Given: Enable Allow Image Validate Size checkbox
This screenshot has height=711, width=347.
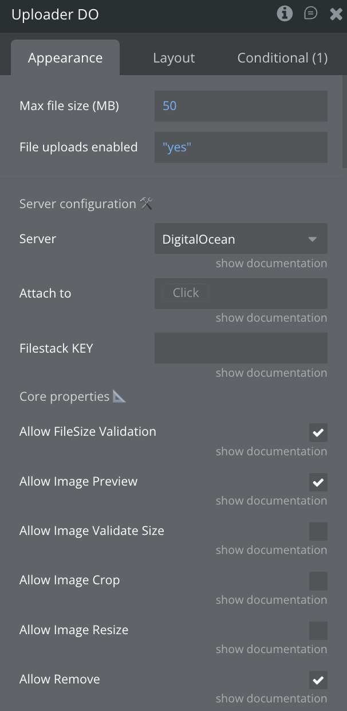Looking at the screenshot, I should (318, 532).
